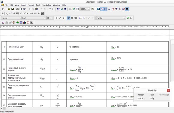Toggle the Symbolic keyword toolbar icon

pos(127,9)
